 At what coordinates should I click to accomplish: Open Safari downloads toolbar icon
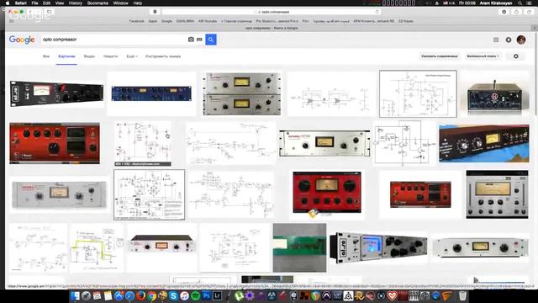[x=504, y=12]
